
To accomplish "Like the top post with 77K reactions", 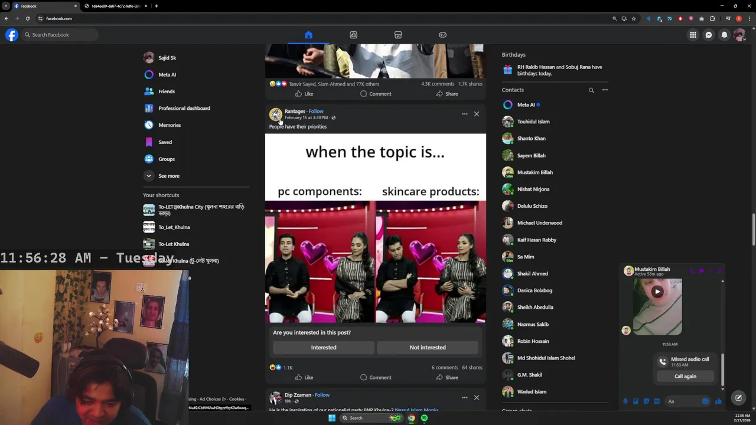I will pyautogui.click(x=304, y=94).
